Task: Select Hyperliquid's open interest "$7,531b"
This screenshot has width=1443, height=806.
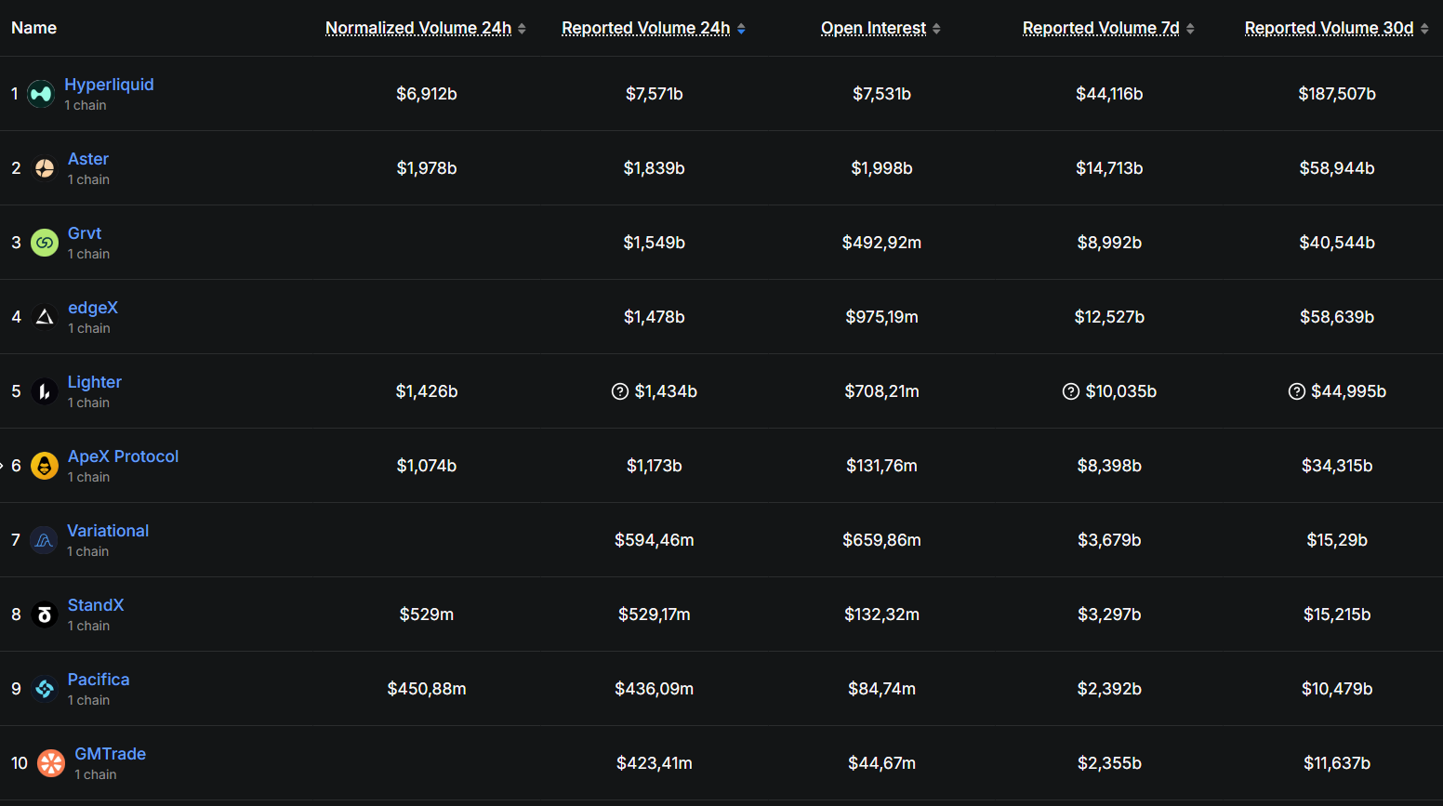Action: coord(882,94)
